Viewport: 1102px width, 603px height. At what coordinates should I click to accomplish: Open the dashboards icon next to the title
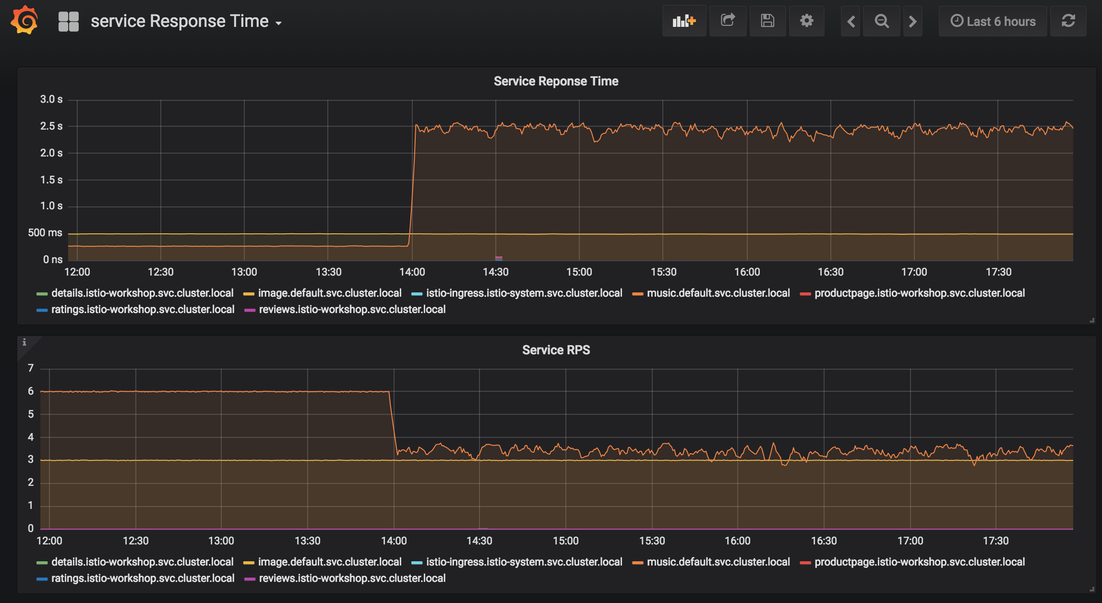click(68, 21)
